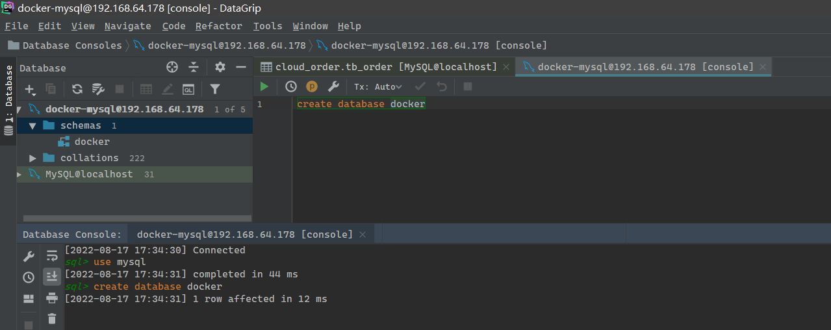Open Database panel gear options
The width and height of the screenshot is (831, 330).
pyautogui.click(x=220, y=67)
